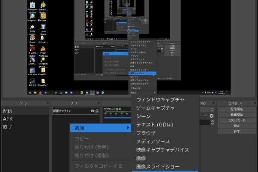Screen dimensions: 258x172
Task: Click It Lurks Below desktop icon
Action: tap(32, 52)
